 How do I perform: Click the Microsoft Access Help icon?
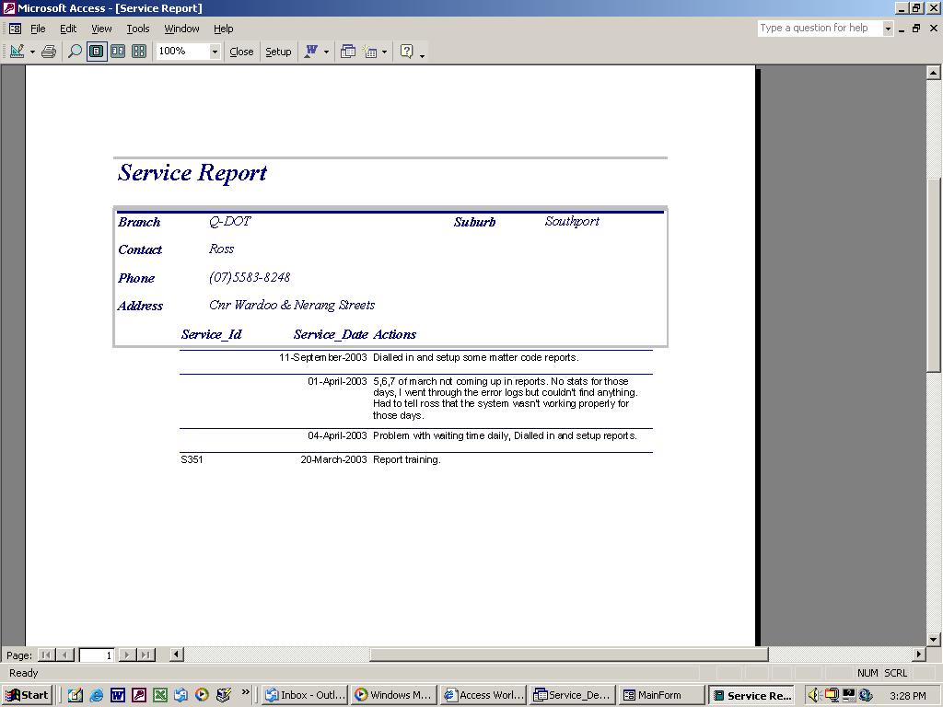pos(406,52)
